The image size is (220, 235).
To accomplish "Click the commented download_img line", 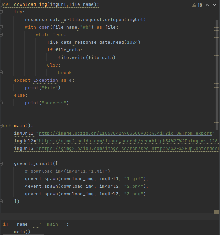I will (x=67, y=171).
